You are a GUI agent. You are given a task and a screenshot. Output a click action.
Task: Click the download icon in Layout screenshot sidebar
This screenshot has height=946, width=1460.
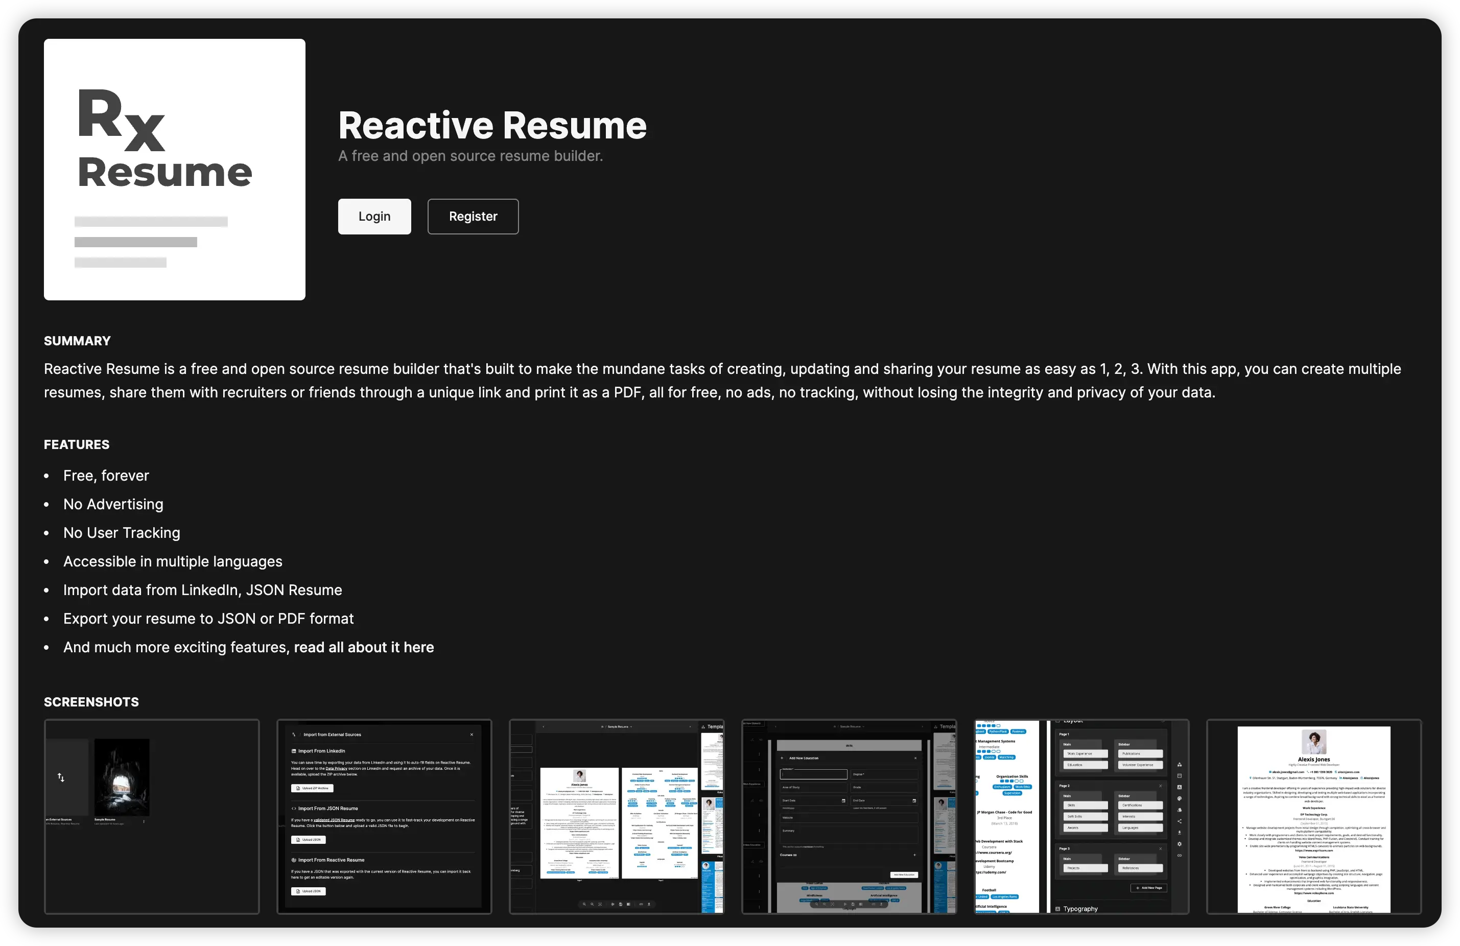pyautogui.click(x=1180, y=833)
